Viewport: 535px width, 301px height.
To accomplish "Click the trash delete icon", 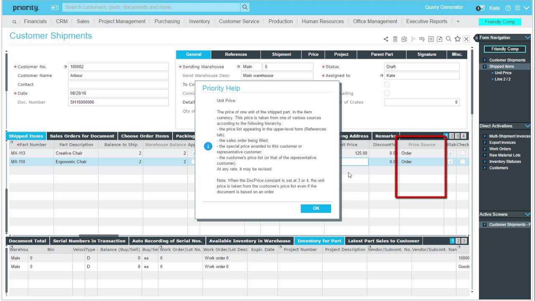I will [x=395, y=39].
